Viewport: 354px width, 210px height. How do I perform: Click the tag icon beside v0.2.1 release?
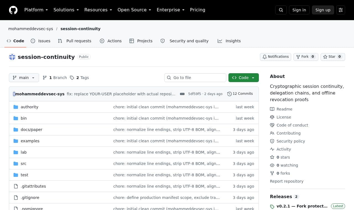(x=272, y=207)
